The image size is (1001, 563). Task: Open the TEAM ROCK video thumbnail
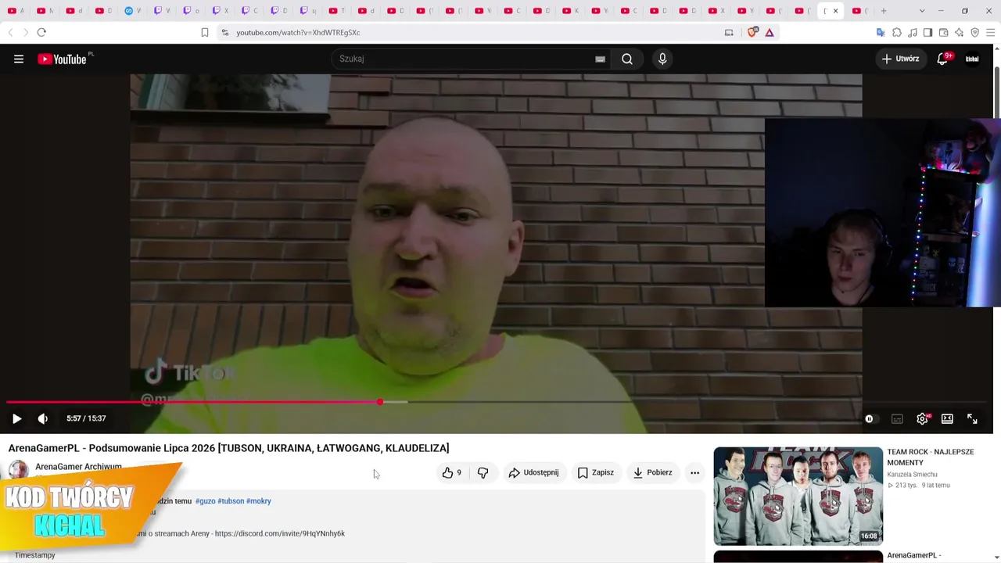point(798,496)
